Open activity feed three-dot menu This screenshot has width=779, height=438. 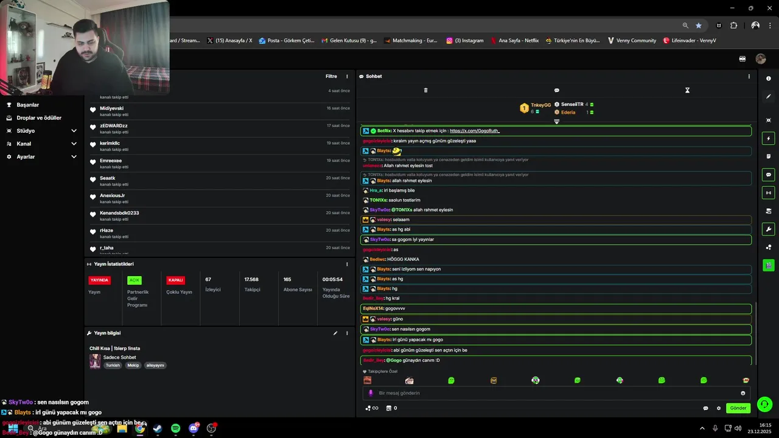tap(348, 77)
